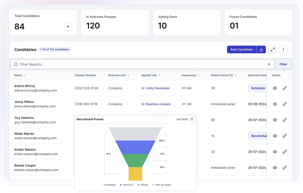
Task: Edit Jenny Wilson's record with the pencil icon
Action: [285, 104]
